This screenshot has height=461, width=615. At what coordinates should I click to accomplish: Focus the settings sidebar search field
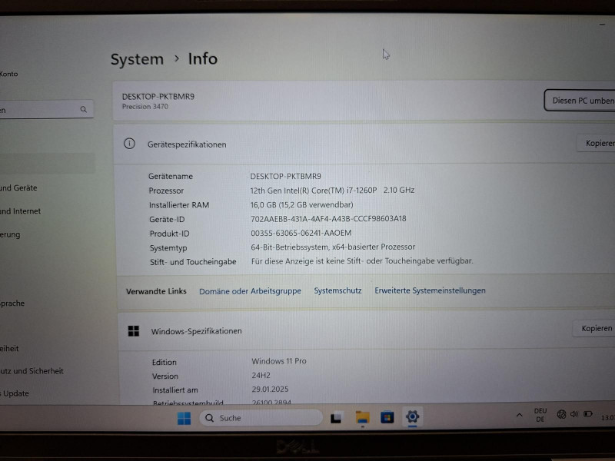click(x=46, y=109)
